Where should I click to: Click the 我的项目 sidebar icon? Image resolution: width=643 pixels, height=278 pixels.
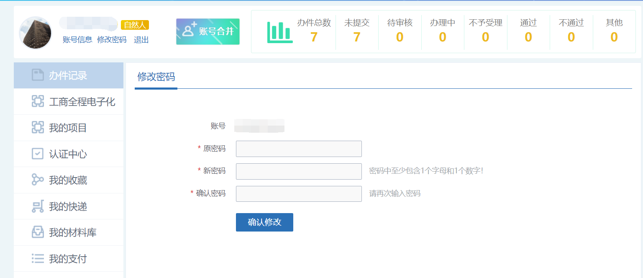pos(38,128)
